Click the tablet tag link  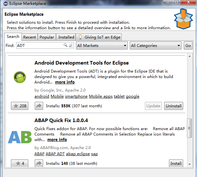click(119, 96)
